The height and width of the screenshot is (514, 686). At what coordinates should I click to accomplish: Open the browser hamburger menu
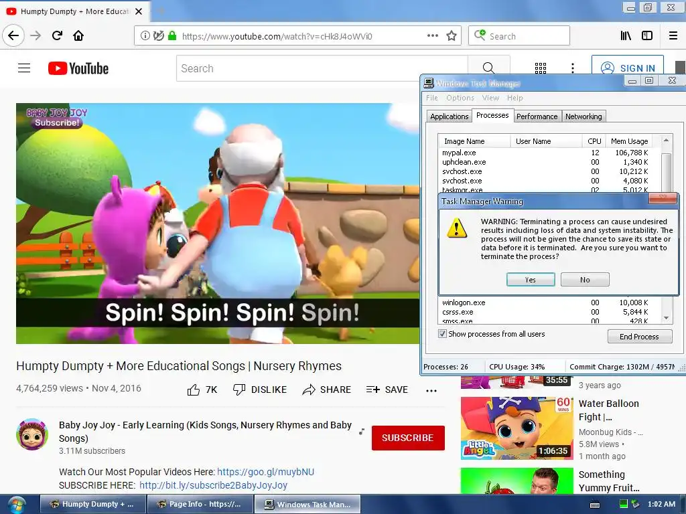[x=673, y=36]
